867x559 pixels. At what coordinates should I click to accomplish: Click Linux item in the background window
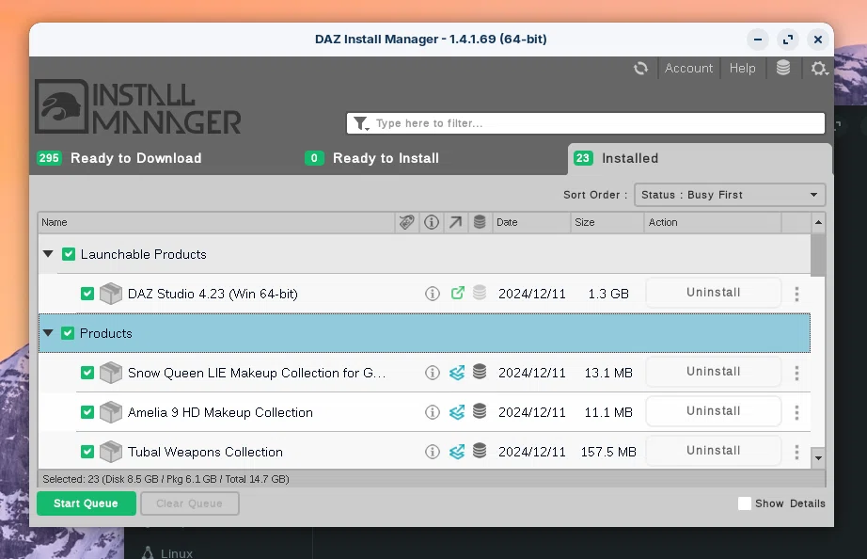(x=167, y=552)
